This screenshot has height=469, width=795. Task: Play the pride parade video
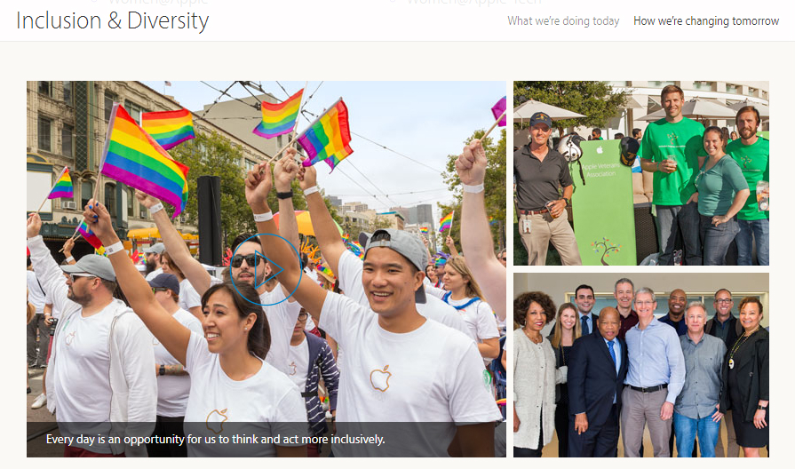point(266,269)
